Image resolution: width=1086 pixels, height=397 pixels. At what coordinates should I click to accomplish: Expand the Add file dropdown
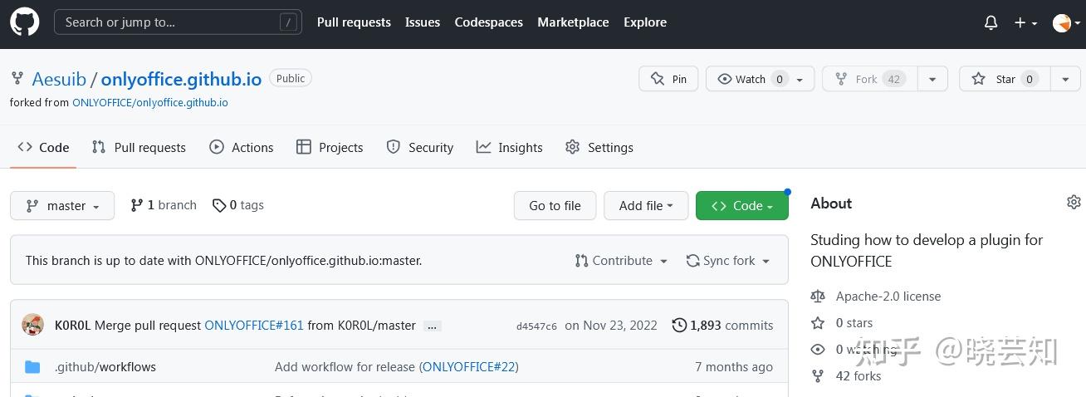click(x=645, y=206)
